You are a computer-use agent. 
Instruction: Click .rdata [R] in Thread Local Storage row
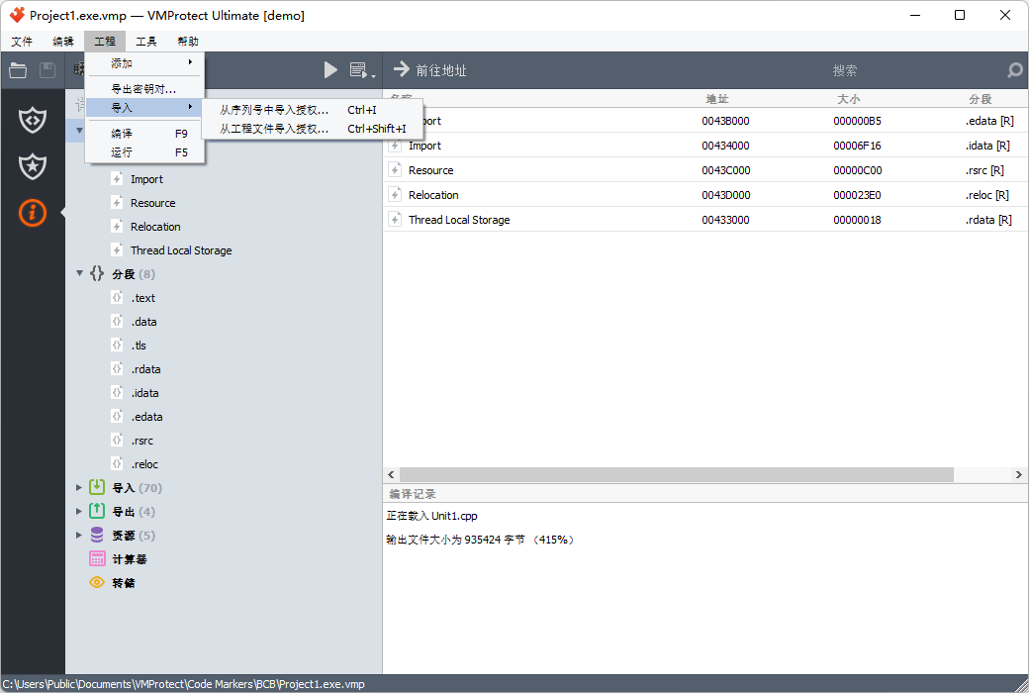[988, 220]
